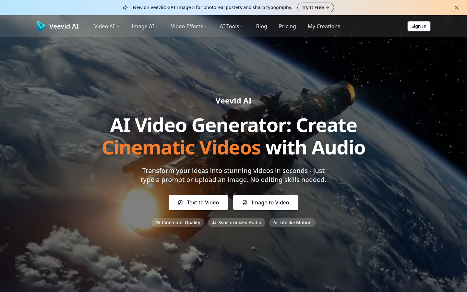The image size is (467, 292).
Task: Click the 'Transform your ideas' description text
Action: (x=233, y=175)
